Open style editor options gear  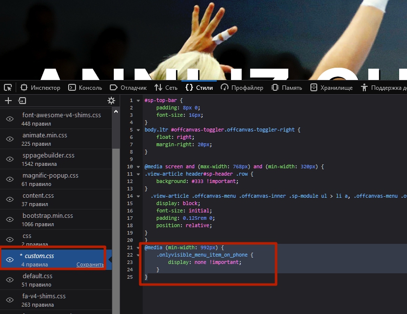coord(111,101)
